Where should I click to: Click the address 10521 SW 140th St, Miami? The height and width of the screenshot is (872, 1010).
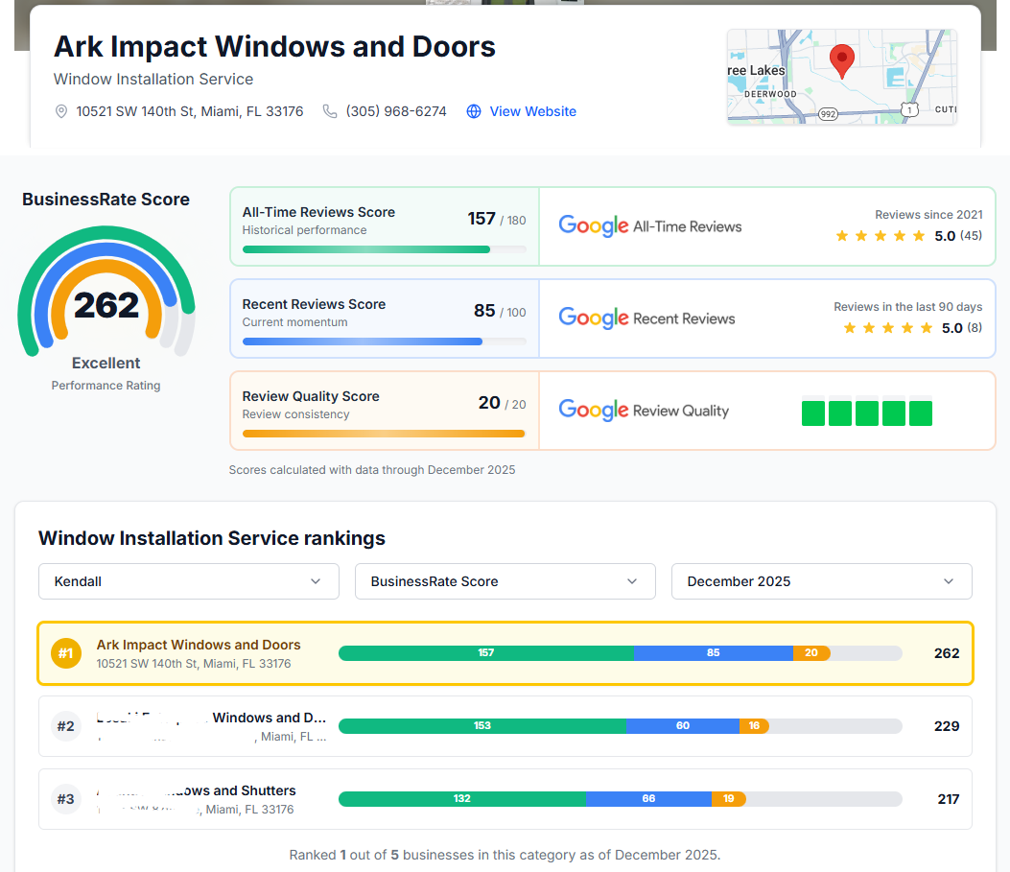click(x=189, y=111)
